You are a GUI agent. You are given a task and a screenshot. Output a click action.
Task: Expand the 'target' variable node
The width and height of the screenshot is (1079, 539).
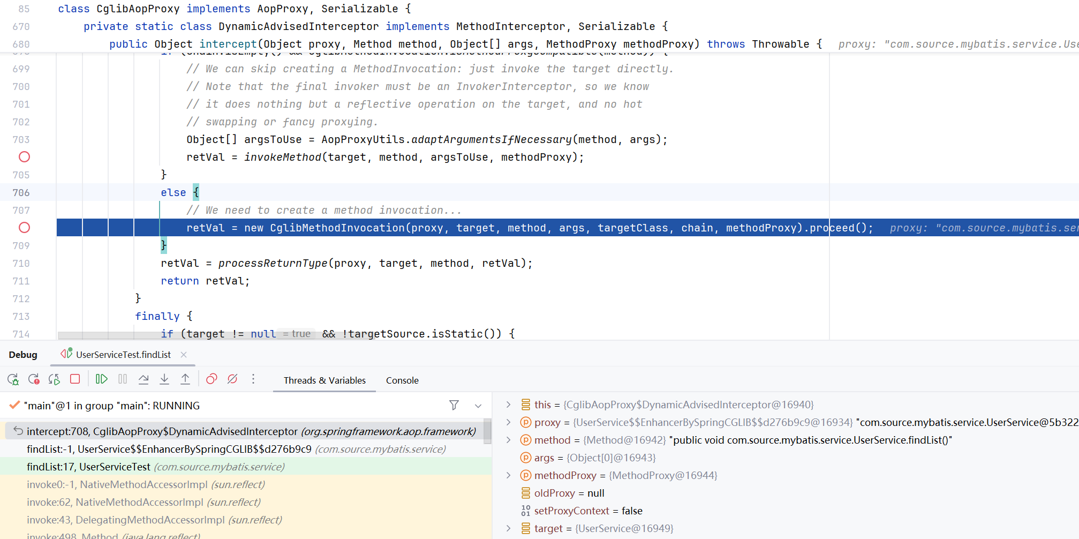(x=509, y=528)
